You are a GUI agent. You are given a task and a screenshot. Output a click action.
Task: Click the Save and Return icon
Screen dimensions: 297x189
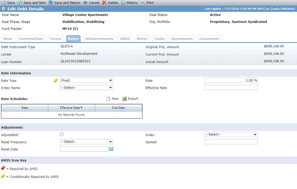click(51, 3)
